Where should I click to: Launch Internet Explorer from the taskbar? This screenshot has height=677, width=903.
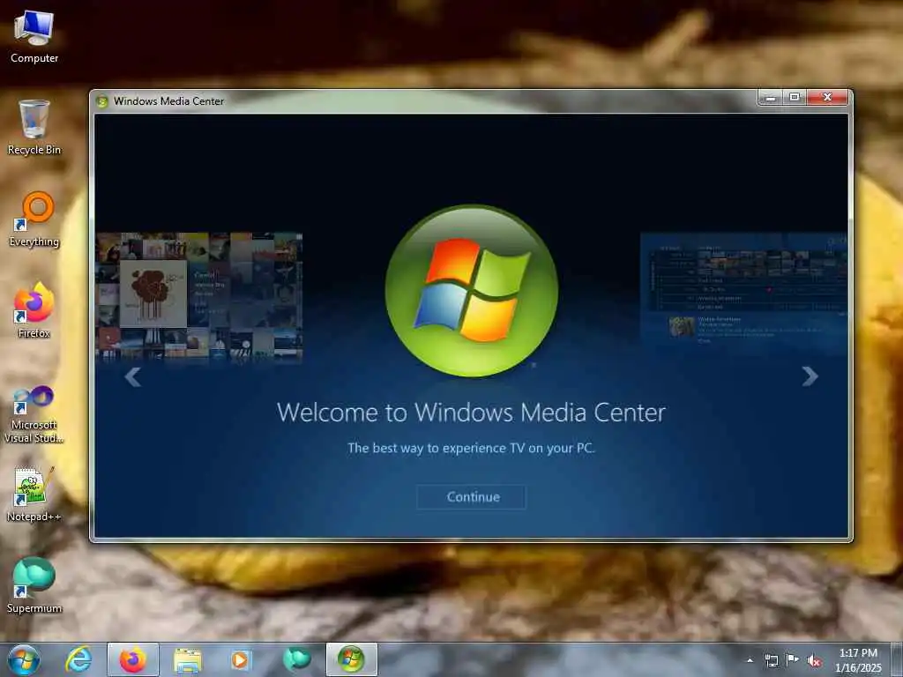[x=78, y=659]
